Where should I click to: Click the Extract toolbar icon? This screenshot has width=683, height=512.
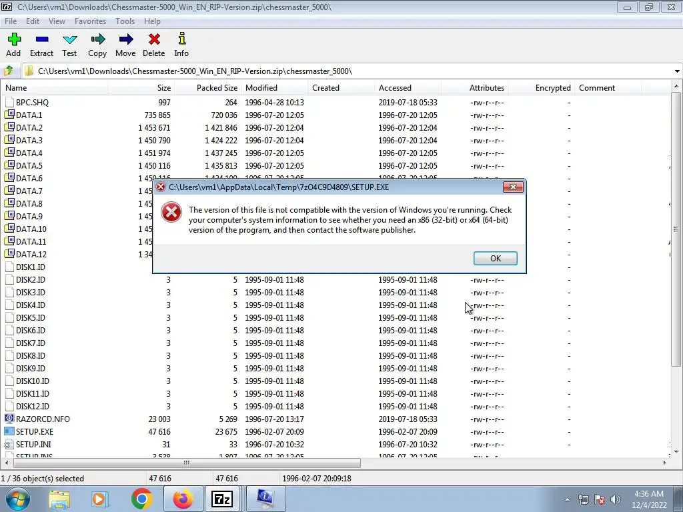(42, 39)
